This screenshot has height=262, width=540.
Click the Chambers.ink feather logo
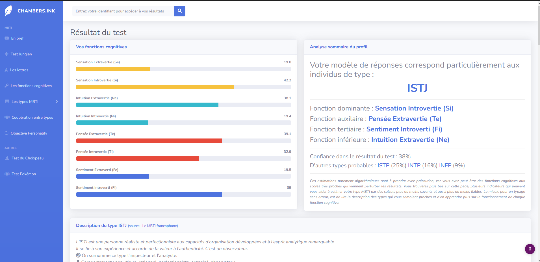coord(8,11)
